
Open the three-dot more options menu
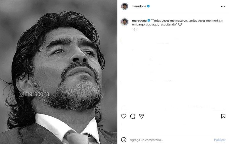point(223,6)
